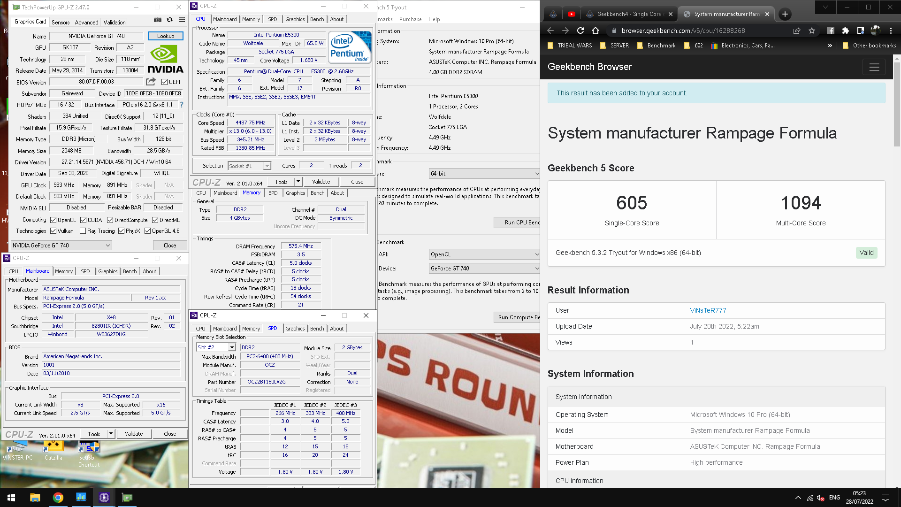Go back in the Chrome browser
901x507 pixels.
point(550,31)
